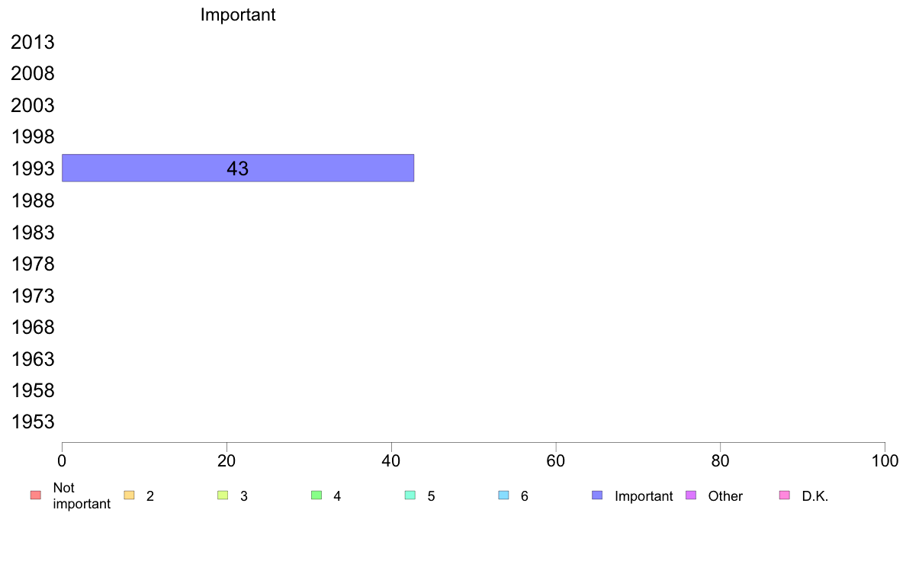Click the 1973 row label
Viewport: 906px width, 561px height.
pos(32,296)
